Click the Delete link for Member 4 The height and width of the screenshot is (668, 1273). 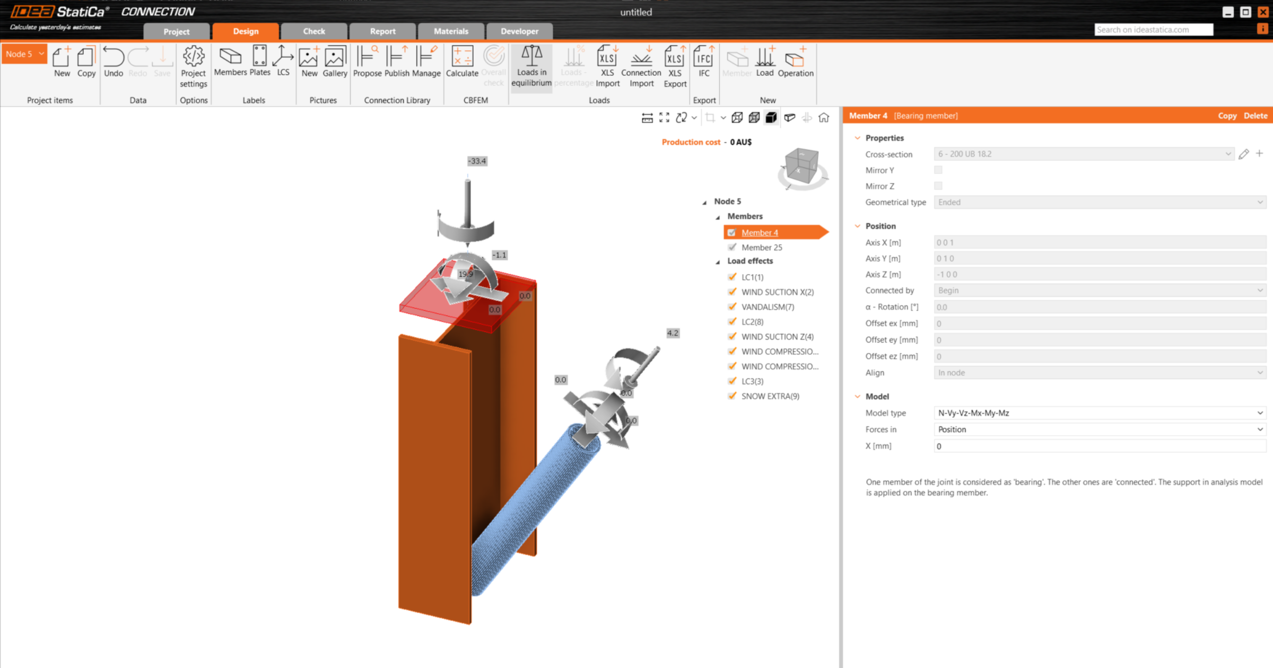click(x=1255, y=116)
